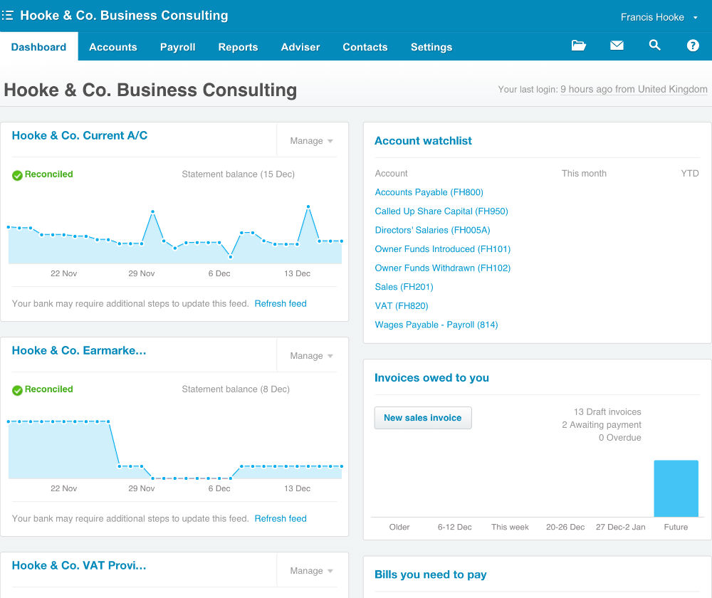The image size is (712, 598).
Task: Expand Manage for the VAT Provision account
Action: pos(312,571)
